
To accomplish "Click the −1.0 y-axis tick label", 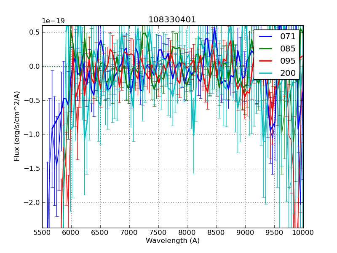I will coord(32,135).
